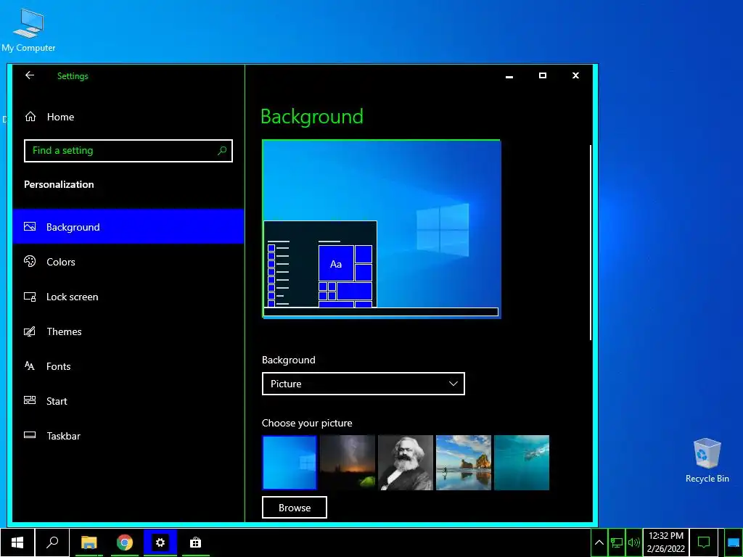Open the Colors personalization page
743x557 pixels.
(x=128, y=262)
